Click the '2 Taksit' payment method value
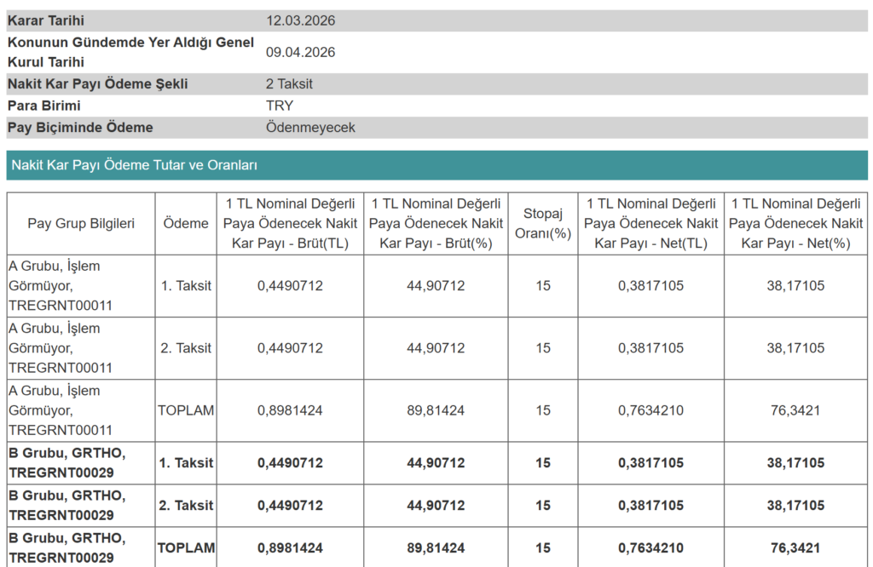This screenshot has width=873, height=567. pos(289,84)
